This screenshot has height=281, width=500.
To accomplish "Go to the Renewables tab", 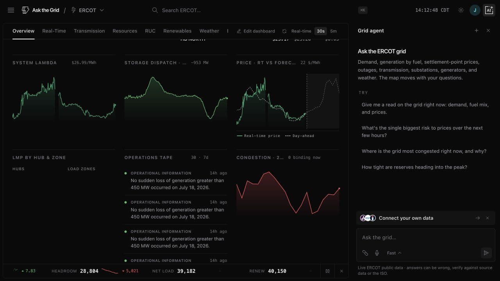I will click(177, 31).
